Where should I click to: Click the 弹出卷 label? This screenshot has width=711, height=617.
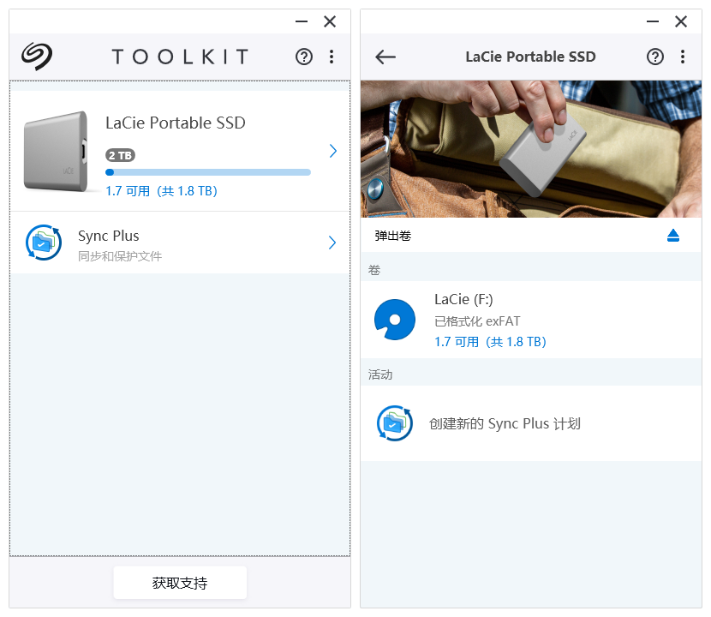[x=392, y=235]
